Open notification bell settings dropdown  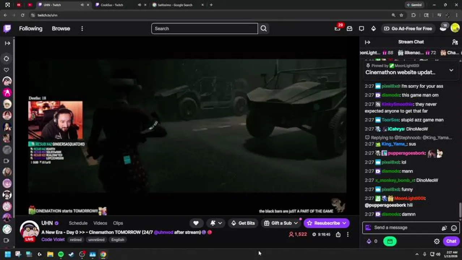pos(216,223)
